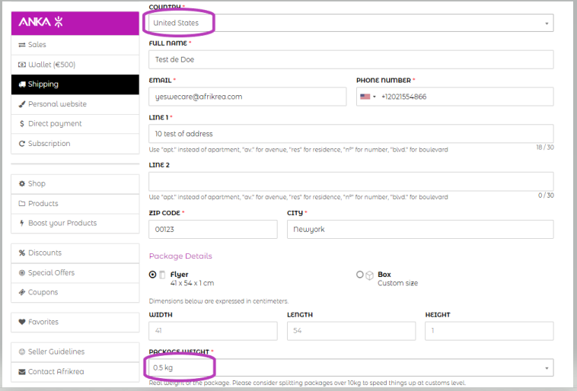577x391 pixels.
Task: Click the Line 1 address field
Action: tap(351, 134)
